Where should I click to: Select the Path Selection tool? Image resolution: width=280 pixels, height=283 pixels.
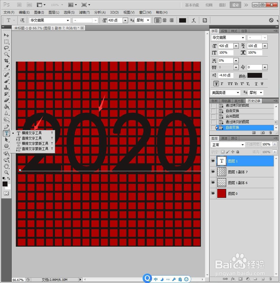(x=6, y=140)
